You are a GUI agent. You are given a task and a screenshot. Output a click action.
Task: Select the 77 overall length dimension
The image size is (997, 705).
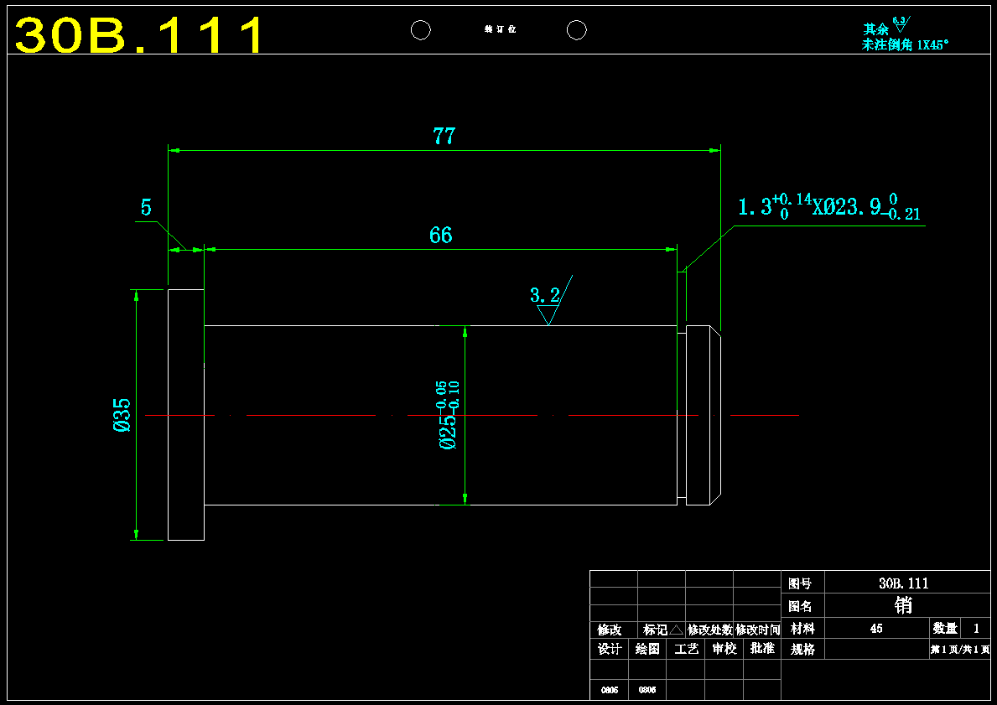coord(444,136)
